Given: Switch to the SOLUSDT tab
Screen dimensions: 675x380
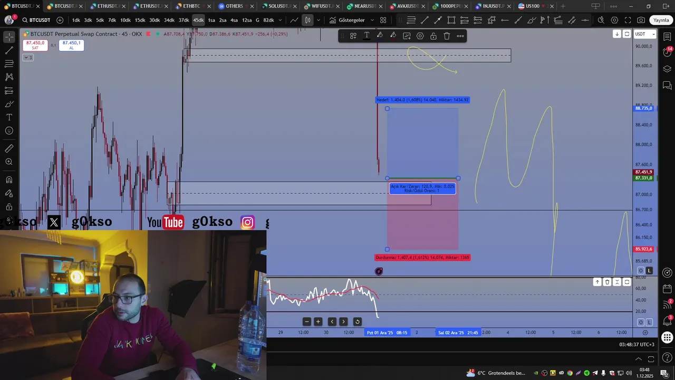Looking at the screenshot, I should [278, 6].
